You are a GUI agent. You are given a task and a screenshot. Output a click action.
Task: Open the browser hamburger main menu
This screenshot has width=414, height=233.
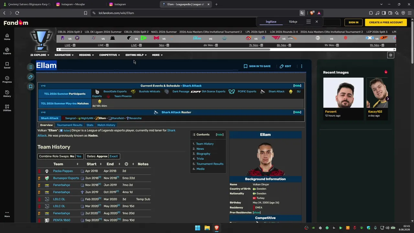(409, 13)
